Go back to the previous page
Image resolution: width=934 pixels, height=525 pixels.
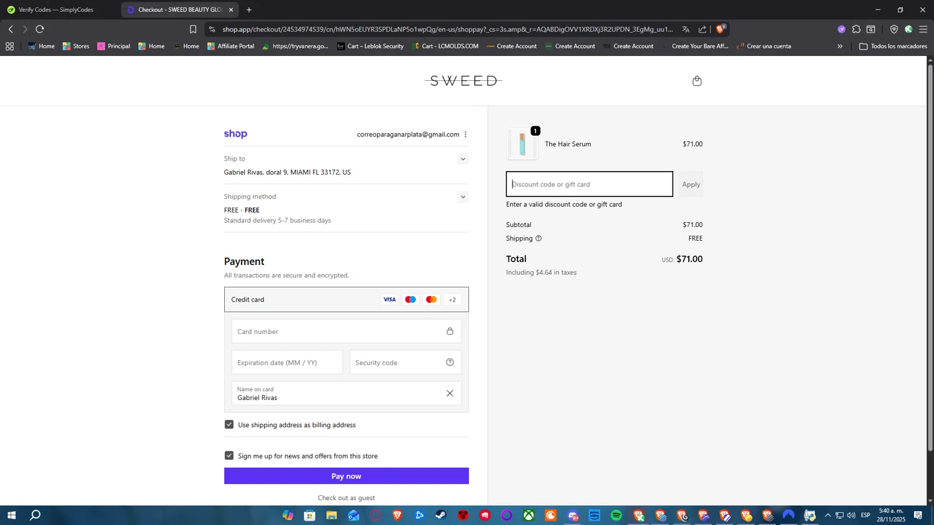coord(11,29)
